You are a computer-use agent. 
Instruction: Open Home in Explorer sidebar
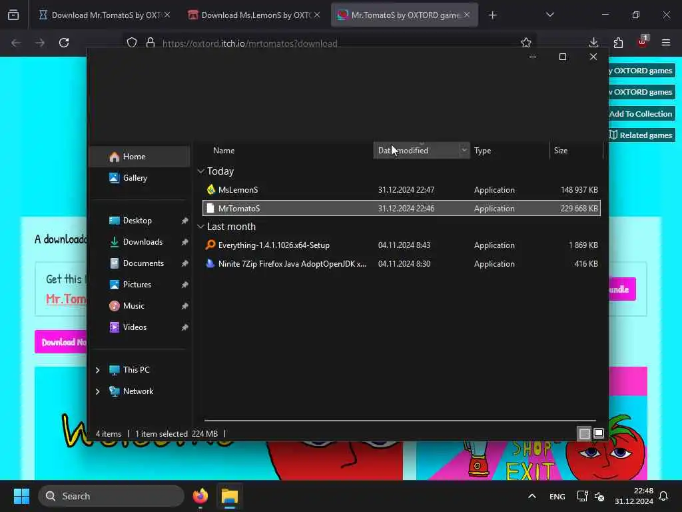coord(139,156)
